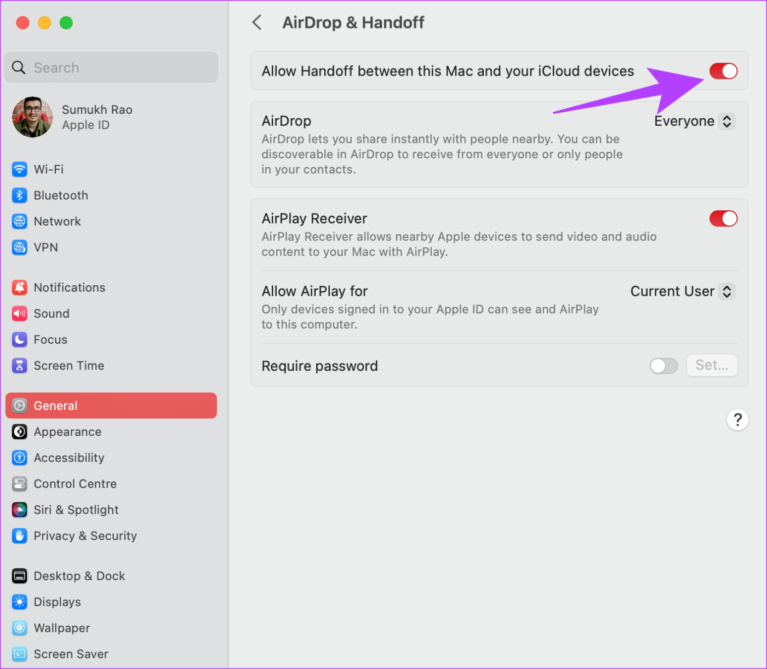Click the Screen Saver icon
Image resolution: width=767 pixels, height=669 pixels.
(20, 654)
